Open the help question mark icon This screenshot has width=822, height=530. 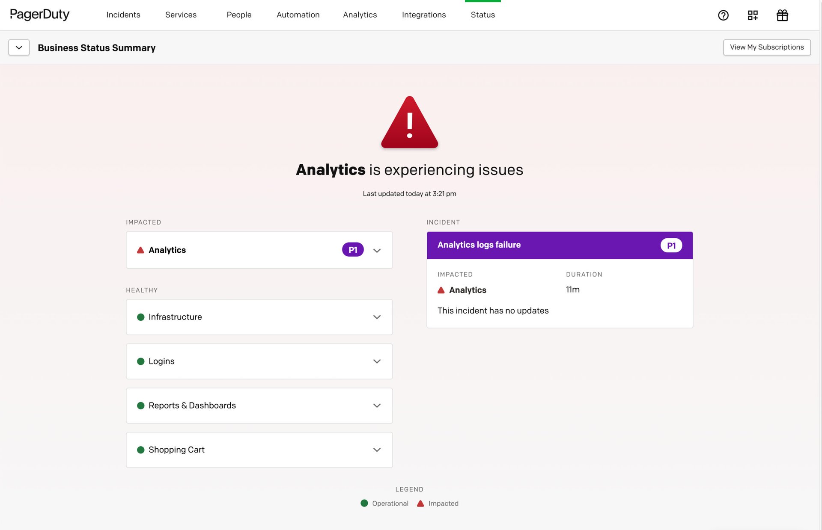[724, 15]
